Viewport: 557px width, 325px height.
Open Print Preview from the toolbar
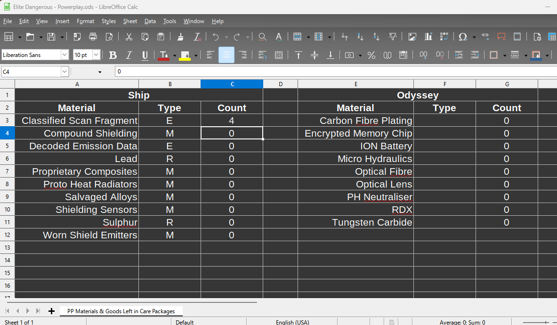click(109, 37)
